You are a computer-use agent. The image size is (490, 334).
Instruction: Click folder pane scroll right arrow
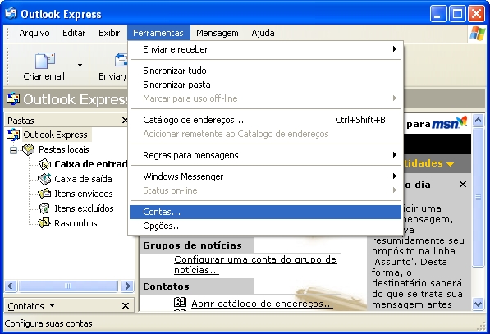coord(127,286)
